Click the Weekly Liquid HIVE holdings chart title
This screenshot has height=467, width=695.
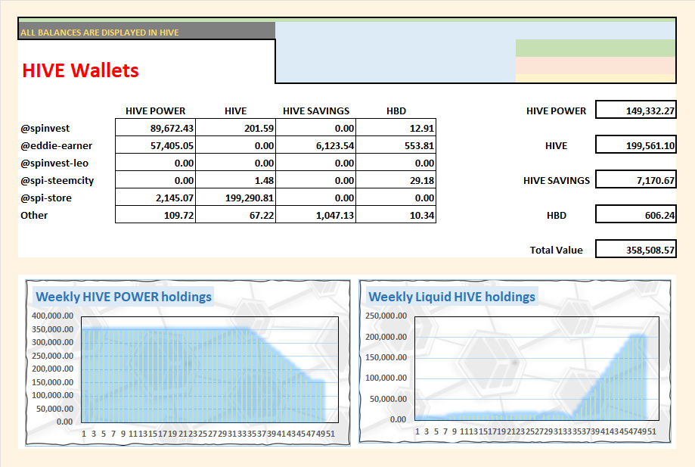pos(451,297)
